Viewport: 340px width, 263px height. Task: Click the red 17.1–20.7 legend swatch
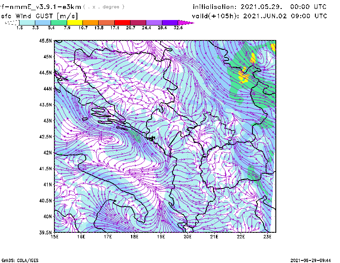(122, 23)
